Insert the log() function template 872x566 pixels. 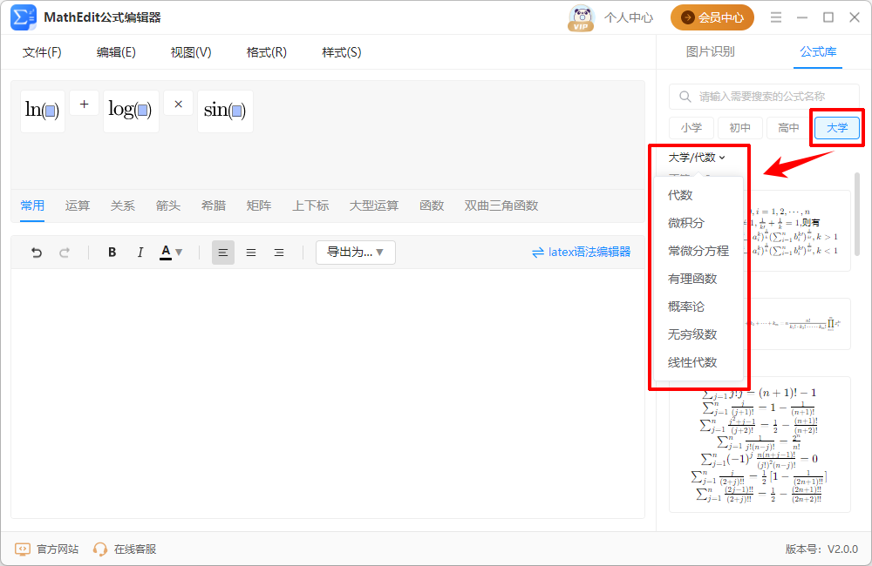[131, 111]
